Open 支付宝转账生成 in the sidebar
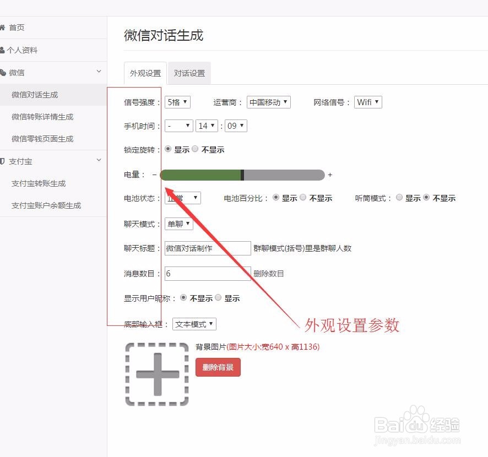Image resolution: width=488 pixels, height=457 pixels. coord(53,183)
